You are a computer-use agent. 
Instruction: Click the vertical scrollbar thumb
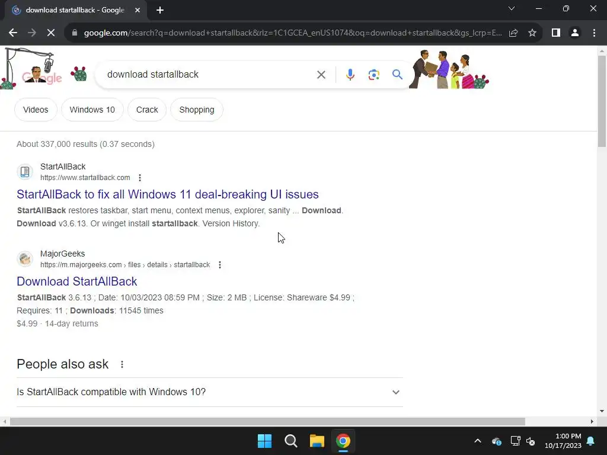[602, 101]
